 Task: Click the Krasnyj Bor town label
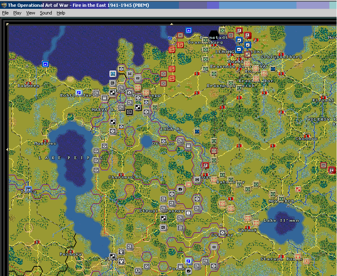[x=256, y=81]
